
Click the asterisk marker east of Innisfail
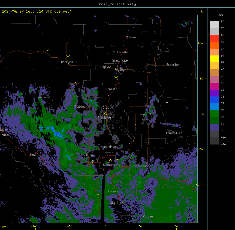coord(137,83)
